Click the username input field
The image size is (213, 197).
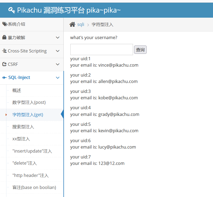[102, 50]
